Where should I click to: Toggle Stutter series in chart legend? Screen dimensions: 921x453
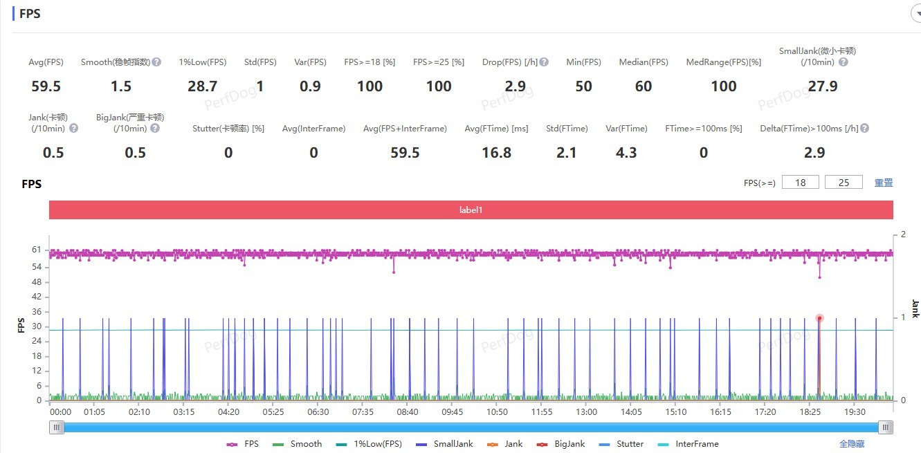[x=621, y=444]
